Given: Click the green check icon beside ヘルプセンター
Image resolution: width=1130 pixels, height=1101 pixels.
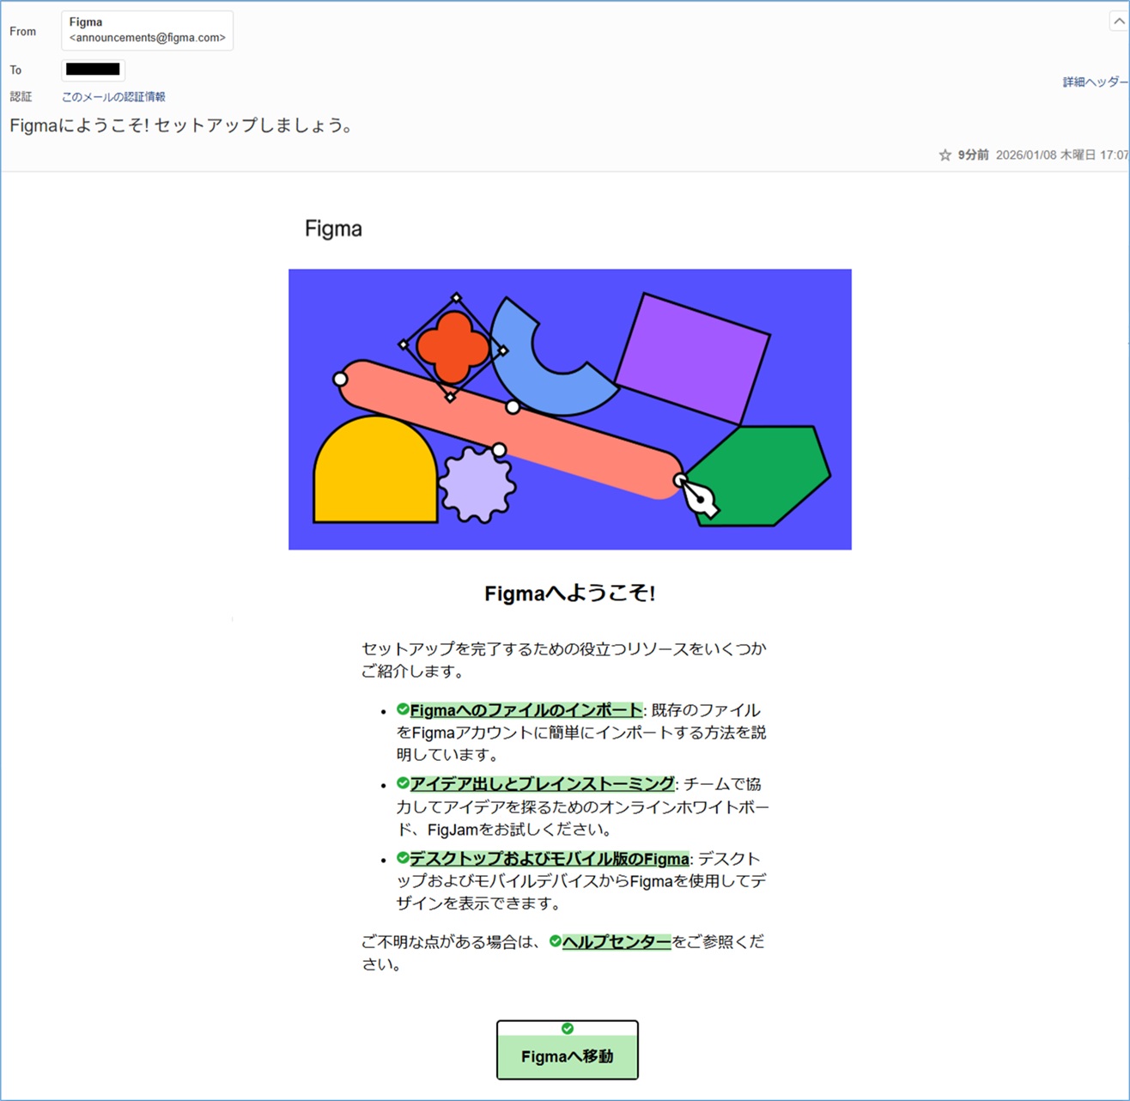Looking at the screenshot, I should tap(556, 941).
